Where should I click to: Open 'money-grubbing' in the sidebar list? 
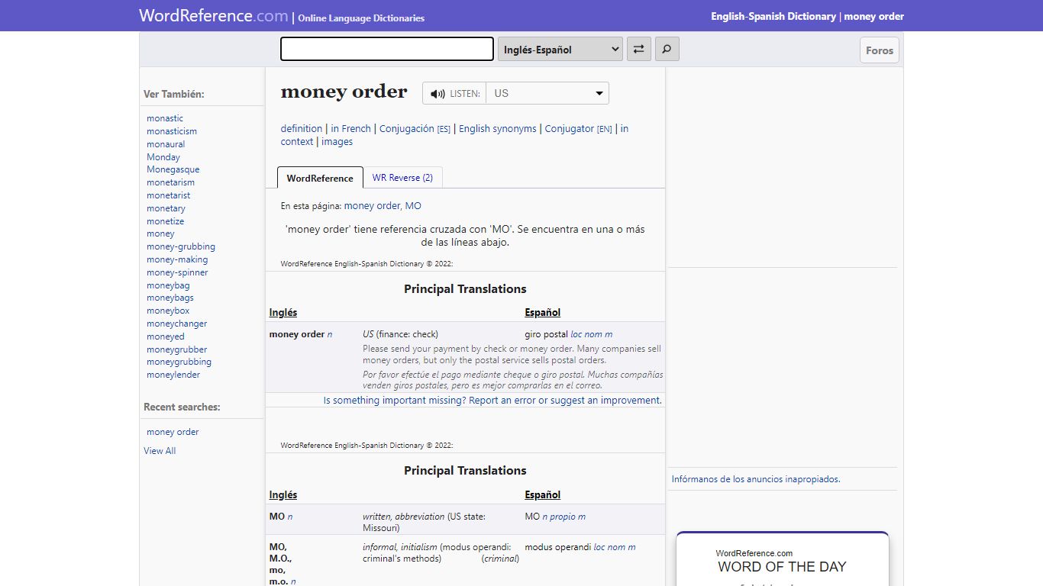click(181, 246)
